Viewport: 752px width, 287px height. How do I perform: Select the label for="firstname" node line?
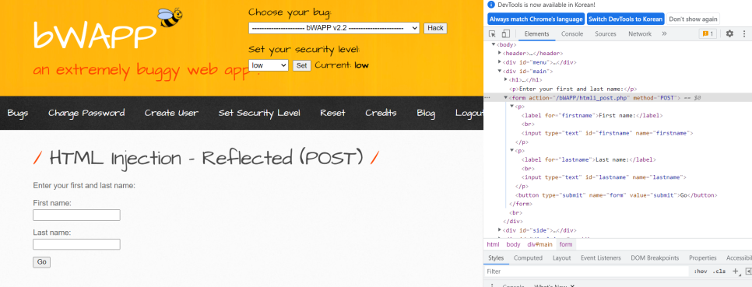click(x=592, y=115)
